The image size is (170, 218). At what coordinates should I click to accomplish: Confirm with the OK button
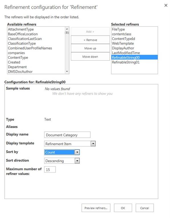click(123, 208)
